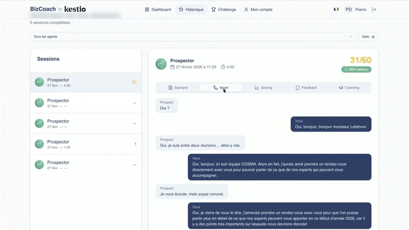Select the Prospector session scored 1
Screen dimensions: 409x230
[86, 144]
